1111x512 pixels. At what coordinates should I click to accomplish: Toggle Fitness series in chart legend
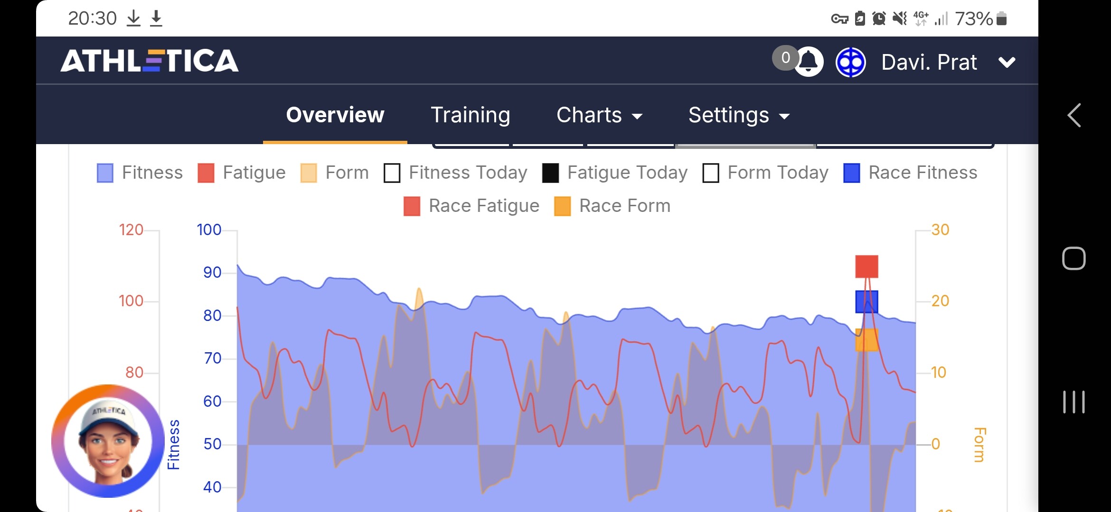click(x=140, y=173)
